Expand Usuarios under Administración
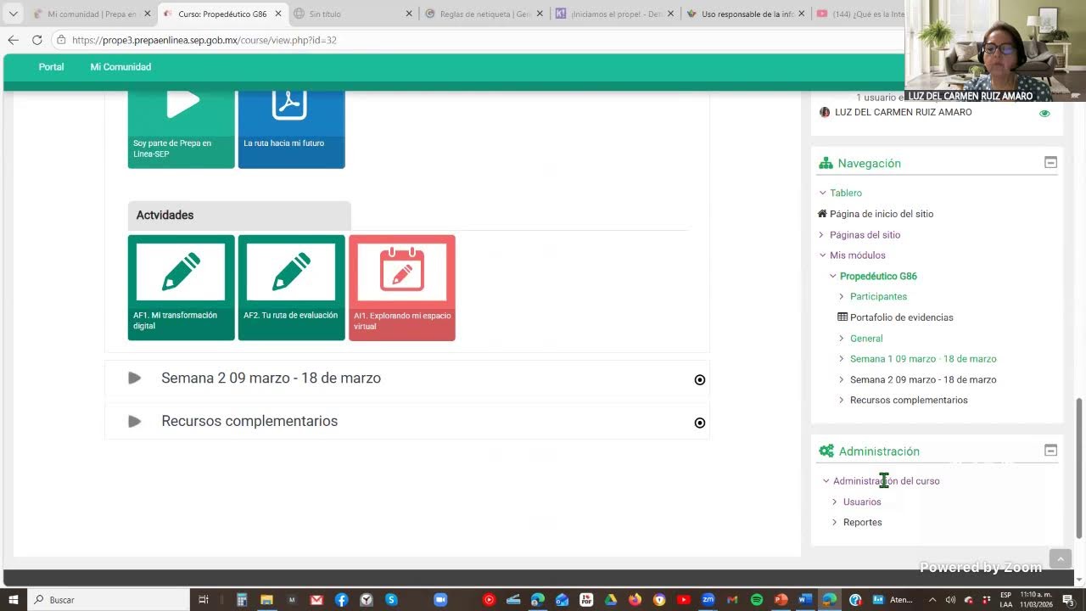 pyautogui.click(x=835, y=502)
